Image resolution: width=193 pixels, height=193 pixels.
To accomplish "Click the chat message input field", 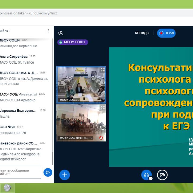I will tap(20, 172).
